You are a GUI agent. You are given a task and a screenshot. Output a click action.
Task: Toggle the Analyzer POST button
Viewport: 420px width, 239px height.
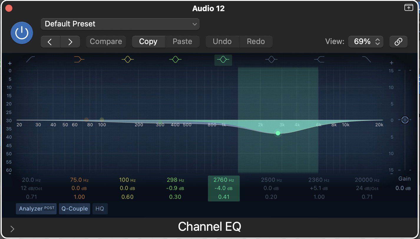click(x=36, y=209)
